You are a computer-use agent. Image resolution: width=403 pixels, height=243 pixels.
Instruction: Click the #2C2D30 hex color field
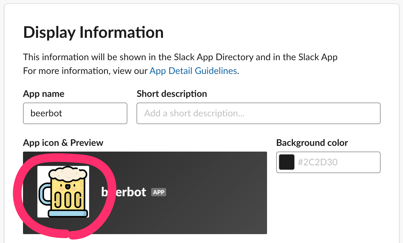pos(336,162)
